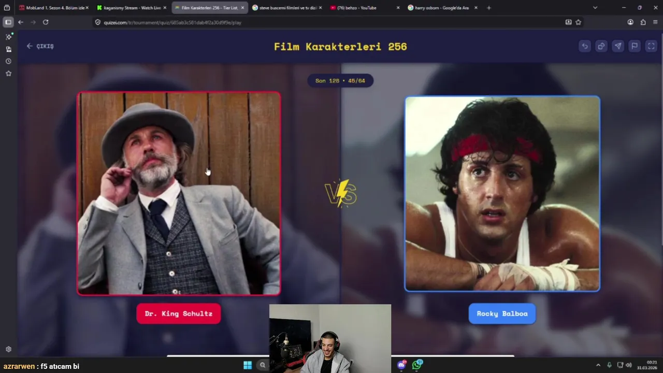Open the reading list sidebar icon
The image size is (663, 373).
[x=8, y=49]
